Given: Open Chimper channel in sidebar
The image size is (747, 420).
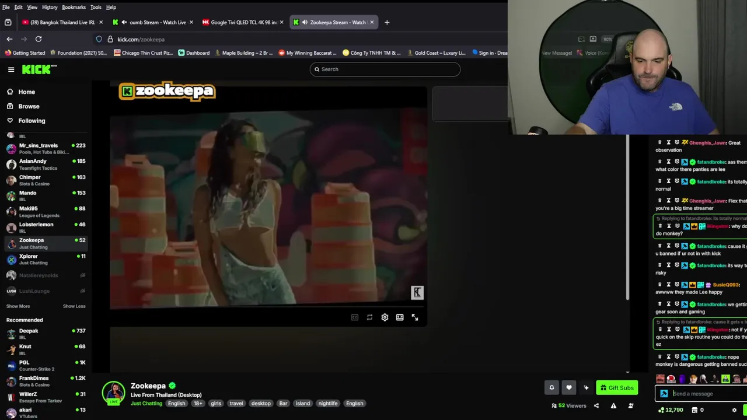Looking at the screenshot, I should pyautogui.click(x=46, y=180).
